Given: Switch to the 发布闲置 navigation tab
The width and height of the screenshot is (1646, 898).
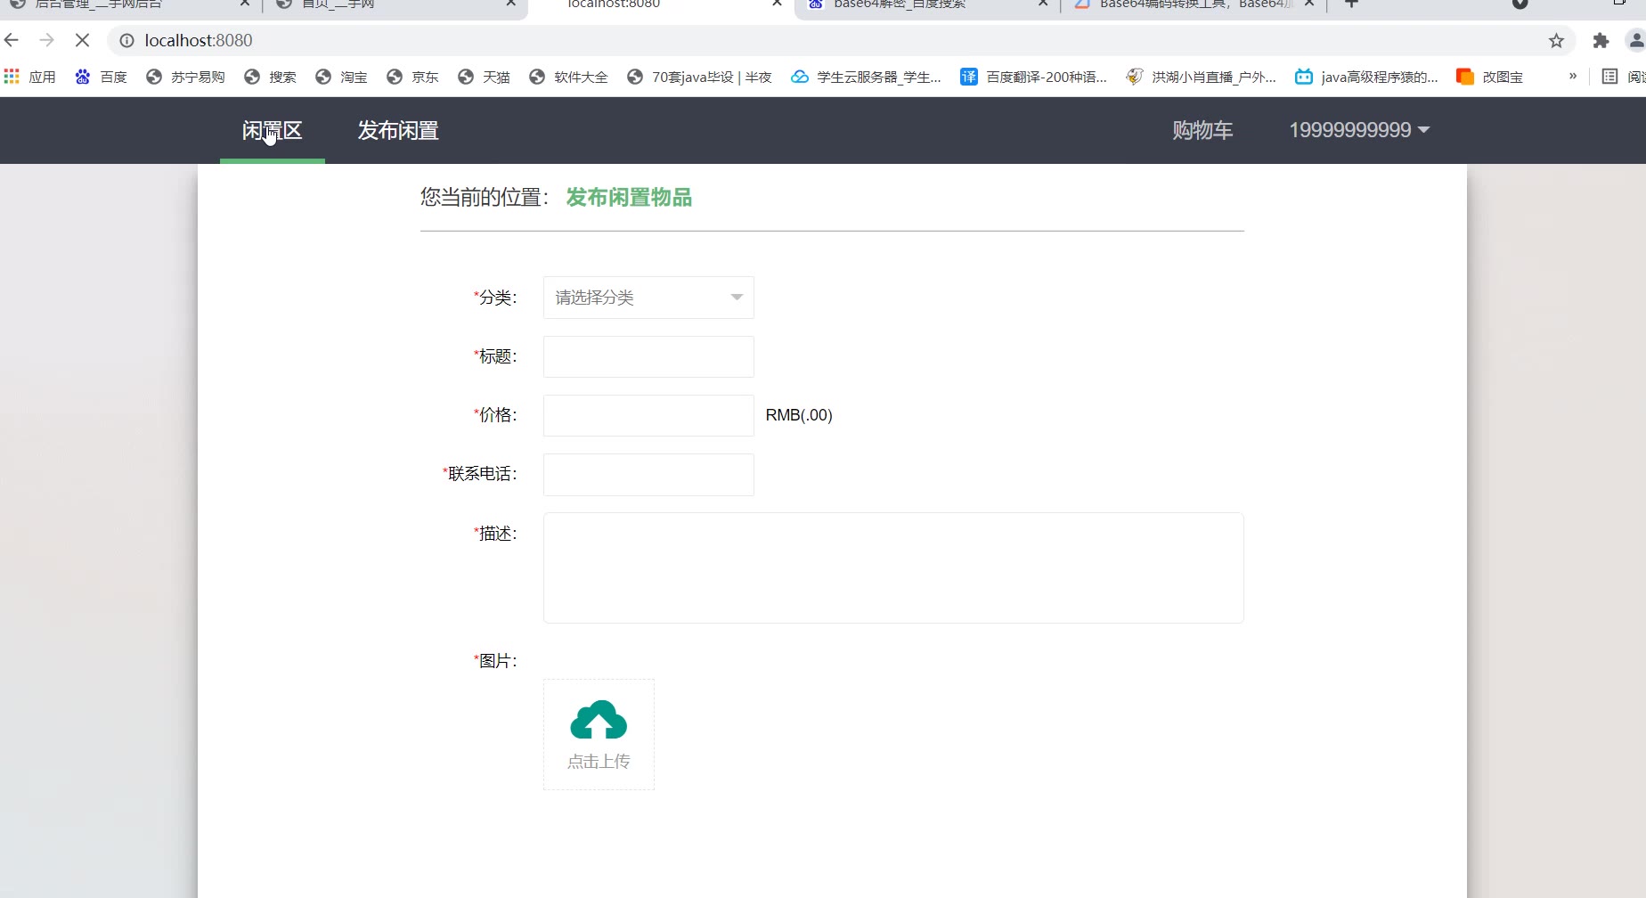Looking at the screenshot, I should click(x=398, y=130).
